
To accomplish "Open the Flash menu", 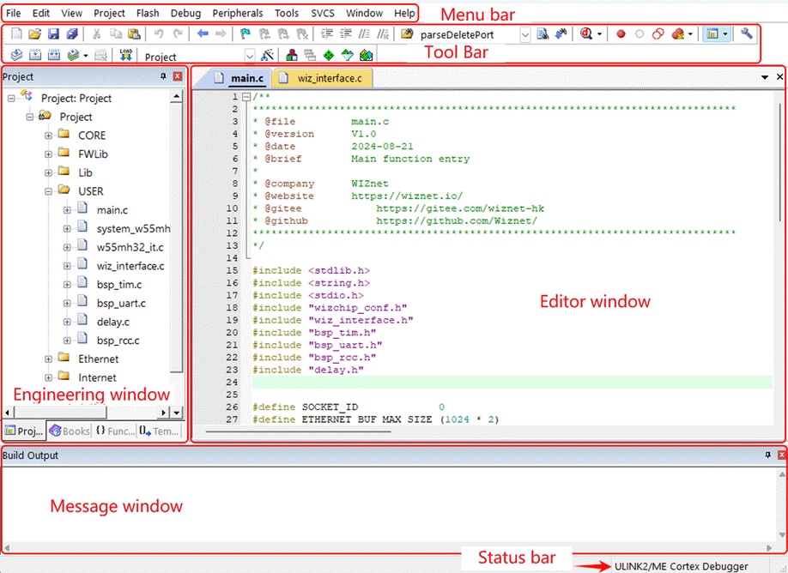I will click(148, 13).
